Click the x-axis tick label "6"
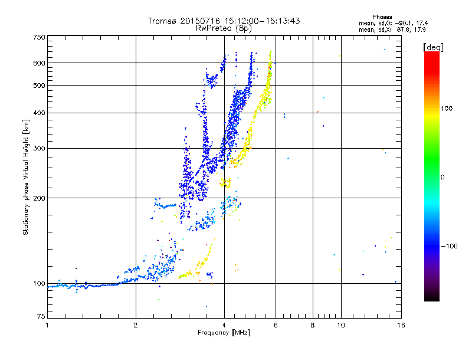The height and width of the screenshot is (354, 472). [x=276, y=325]
